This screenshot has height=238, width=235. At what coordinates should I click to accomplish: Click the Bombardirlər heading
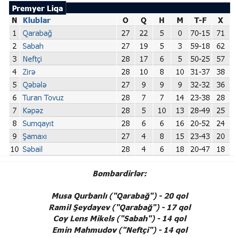click(120, 174)
